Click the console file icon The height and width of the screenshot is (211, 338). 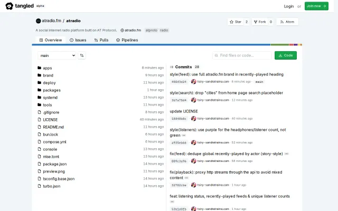pyautogui.click(x=39, y=149)
